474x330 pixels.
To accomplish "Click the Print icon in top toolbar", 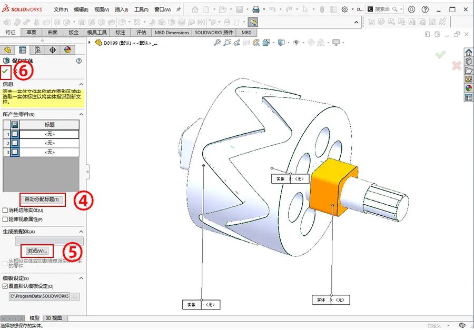I will pos(256,9).
